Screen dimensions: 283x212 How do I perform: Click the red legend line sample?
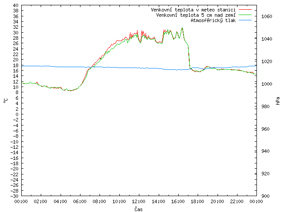[x=245, y=10]
